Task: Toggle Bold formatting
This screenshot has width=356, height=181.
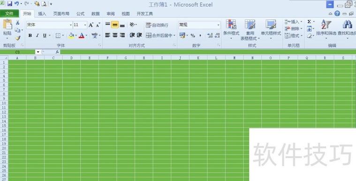Action: coord(30,36)
